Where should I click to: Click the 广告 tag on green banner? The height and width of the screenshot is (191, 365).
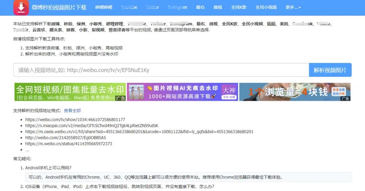pos(121,98)
